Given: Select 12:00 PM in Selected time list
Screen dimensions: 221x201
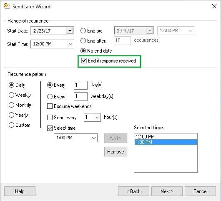Looking at the screenshot, I should [x=166, y=137].
